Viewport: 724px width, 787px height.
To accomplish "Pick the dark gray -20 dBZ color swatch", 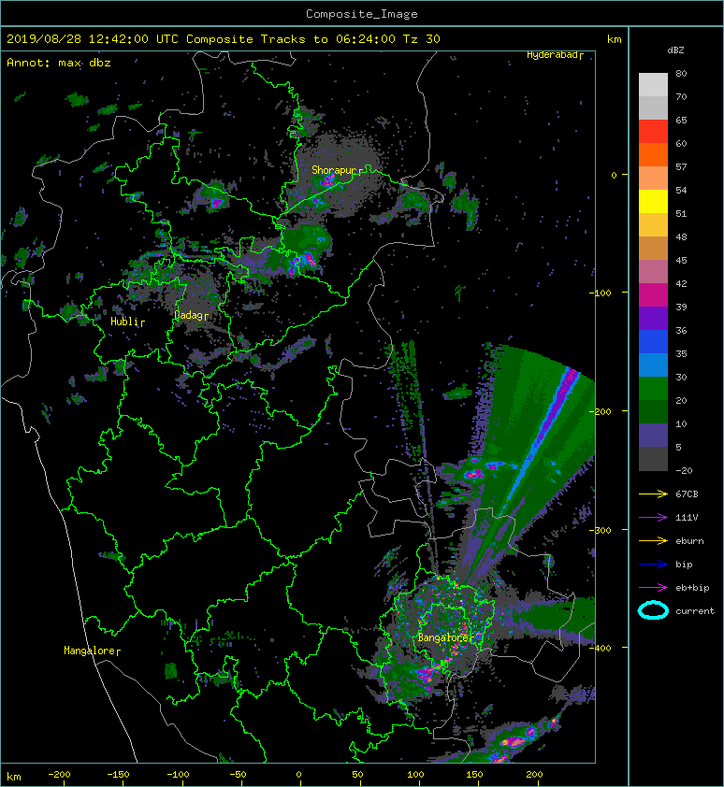I will [x=653, y=459].
